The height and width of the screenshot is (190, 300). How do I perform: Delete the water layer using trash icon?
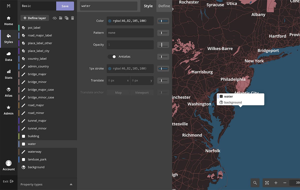pyautogui.click(x=72, y=18)
